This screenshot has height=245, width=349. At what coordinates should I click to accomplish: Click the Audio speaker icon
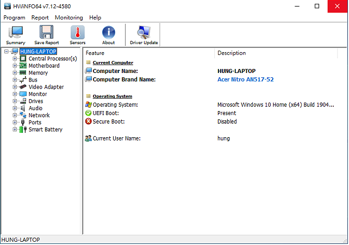(22, 108)
